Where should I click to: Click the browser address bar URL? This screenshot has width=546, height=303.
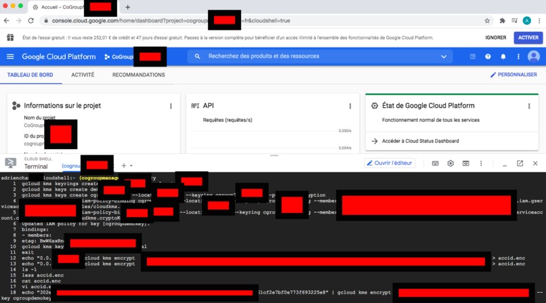[x=171, y=20]
